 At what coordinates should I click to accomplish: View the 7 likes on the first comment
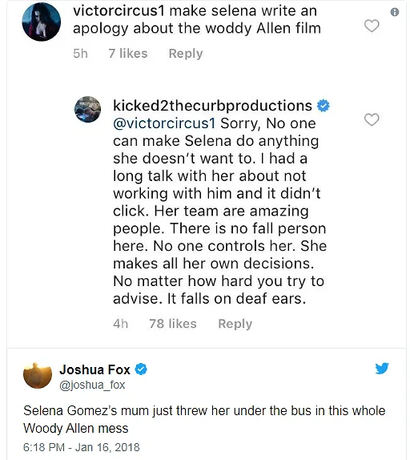[128, 54]
